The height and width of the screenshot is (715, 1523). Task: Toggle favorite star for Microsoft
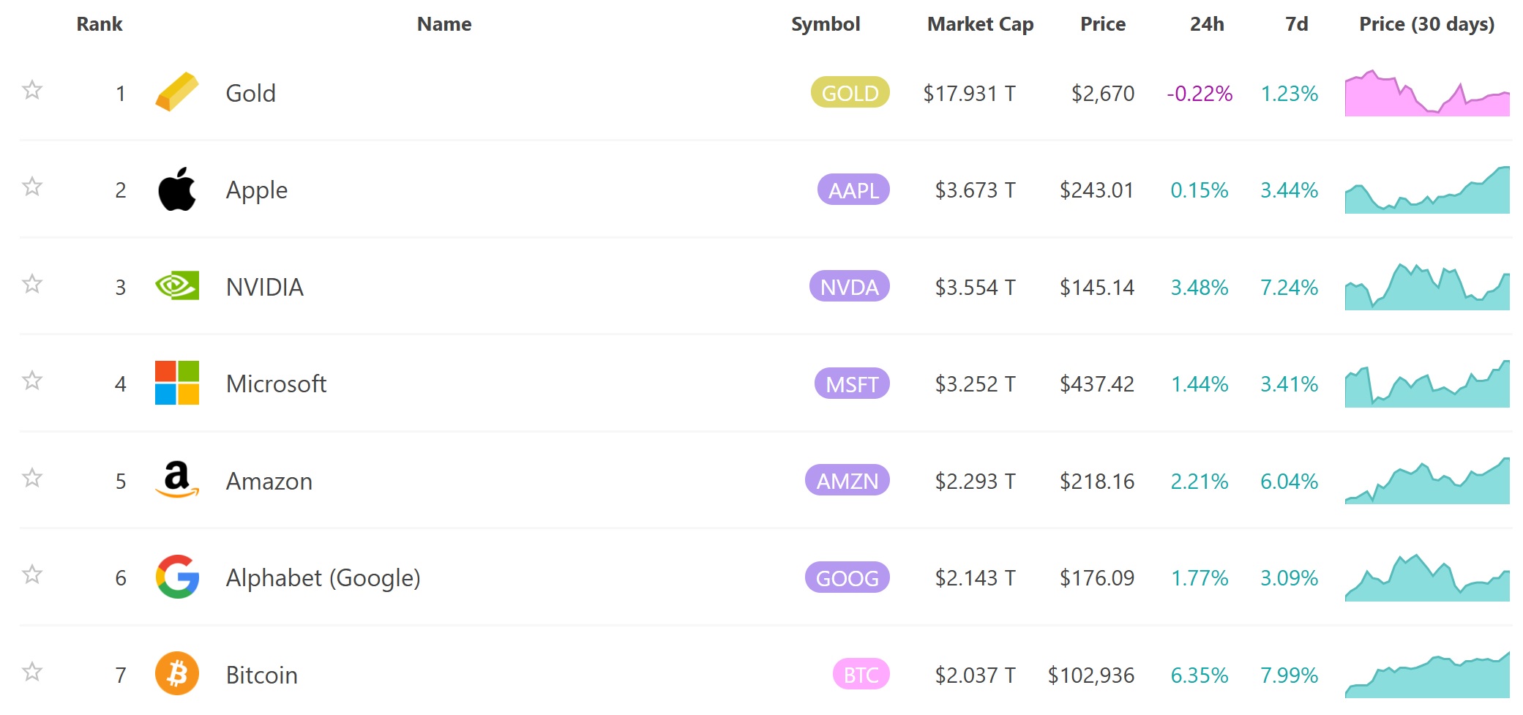pos(32,381)
